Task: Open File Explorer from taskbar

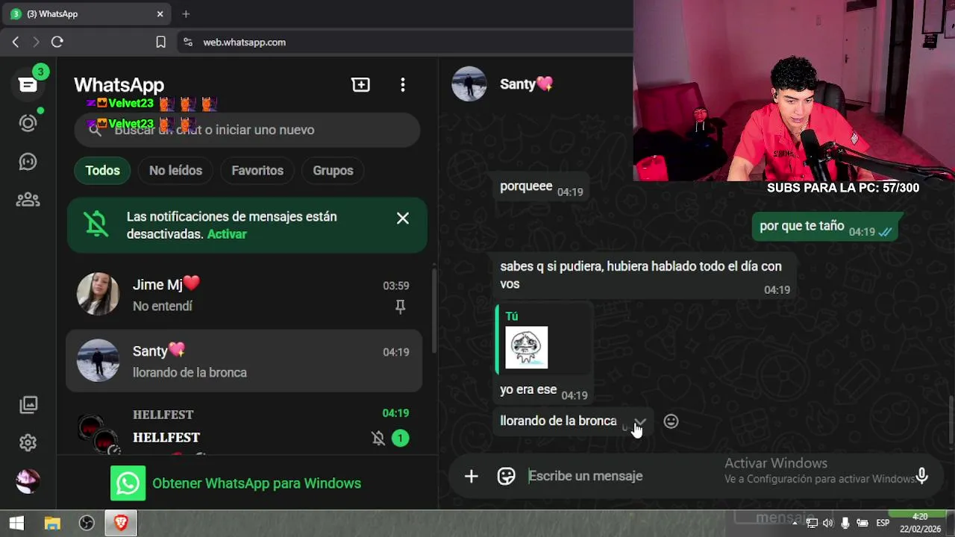Action: click(x=52, y=524)
